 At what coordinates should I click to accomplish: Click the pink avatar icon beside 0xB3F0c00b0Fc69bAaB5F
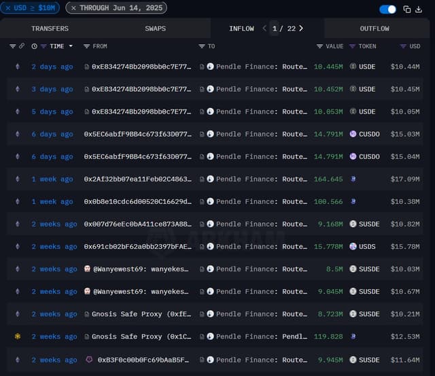click(x=89, y=360)
